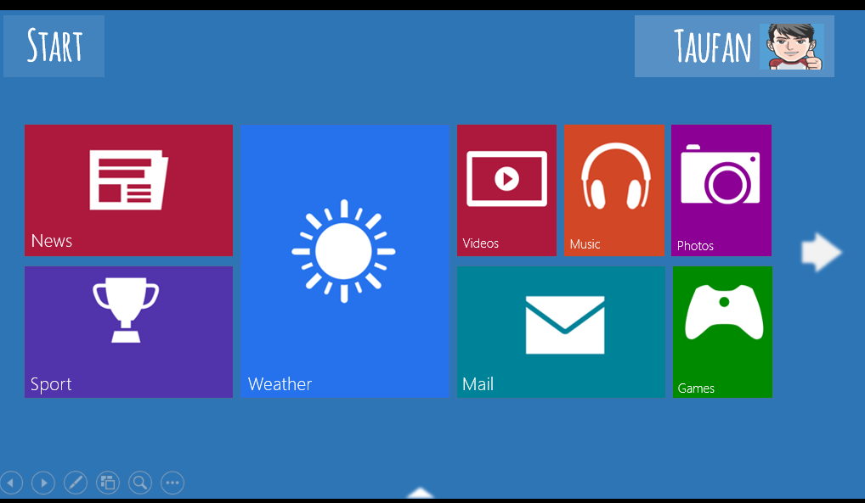Advance to next slide in slideshow controls

coord(43,483)
